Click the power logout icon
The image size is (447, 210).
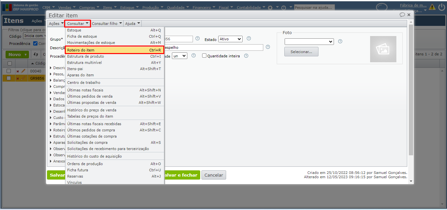point(441,7)
